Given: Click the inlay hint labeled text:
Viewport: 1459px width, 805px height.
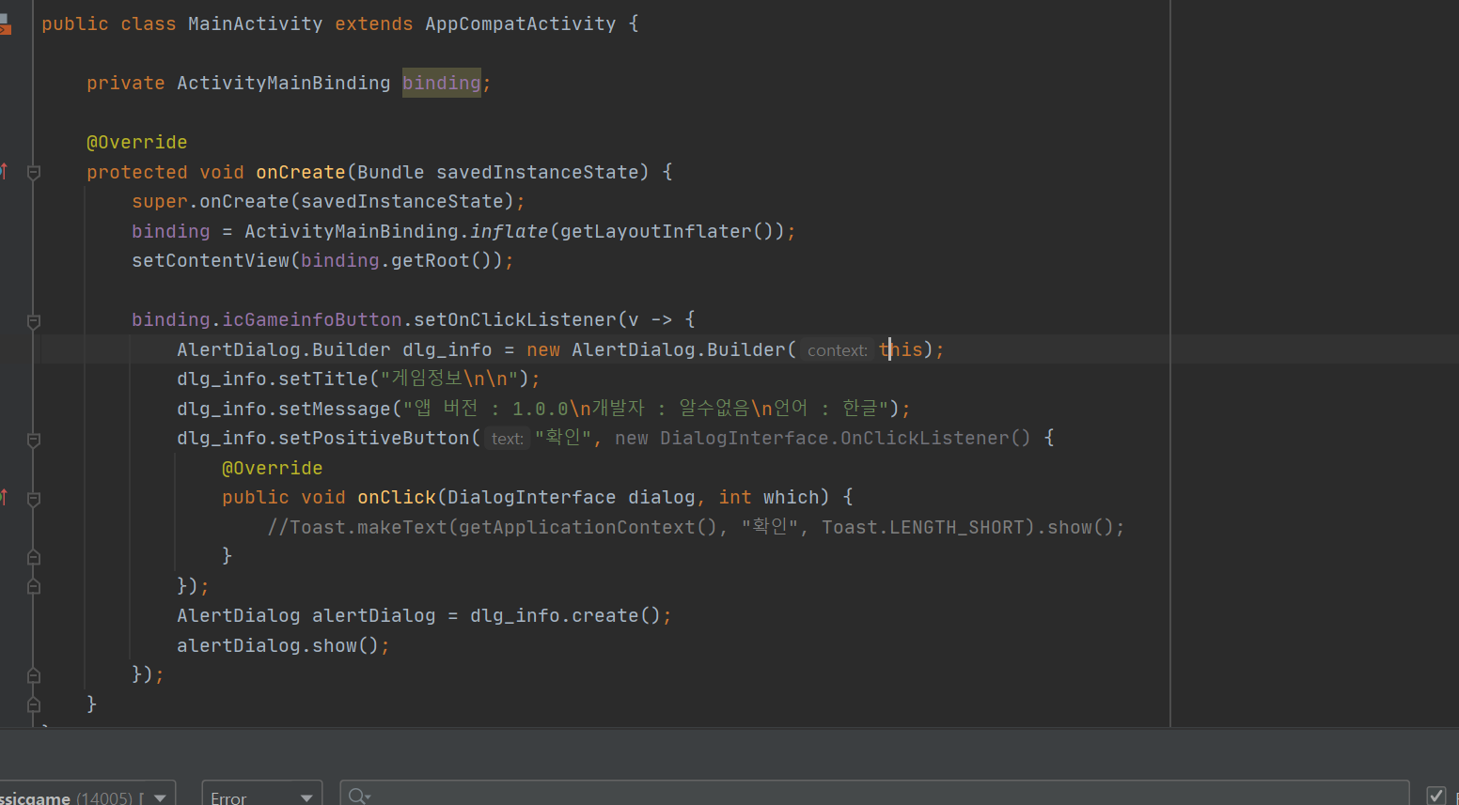Looking at the screenshot, I should (x=507, y=438).
